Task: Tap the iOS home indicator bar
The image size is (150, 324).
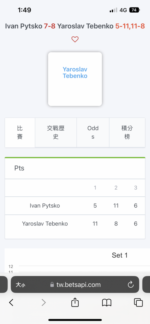Action: 75,320
